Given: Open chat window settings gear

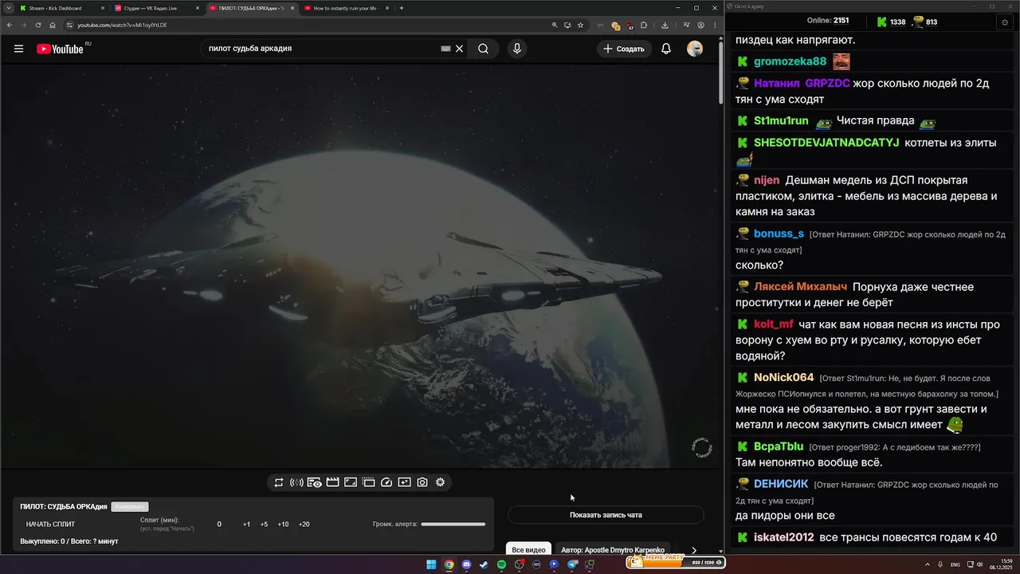Looking at the screenshot, I should 1004,22.
